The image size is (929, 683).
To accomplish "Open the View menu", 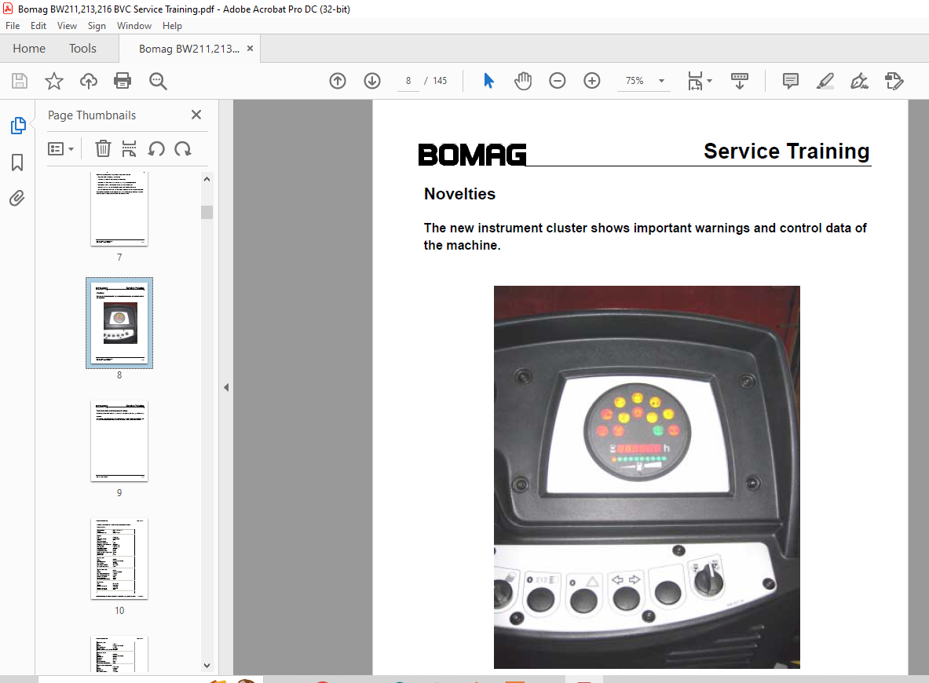I will coord(67,25).
